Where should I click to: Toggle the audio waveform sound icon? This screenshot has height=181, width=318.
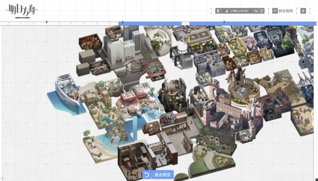303,11
